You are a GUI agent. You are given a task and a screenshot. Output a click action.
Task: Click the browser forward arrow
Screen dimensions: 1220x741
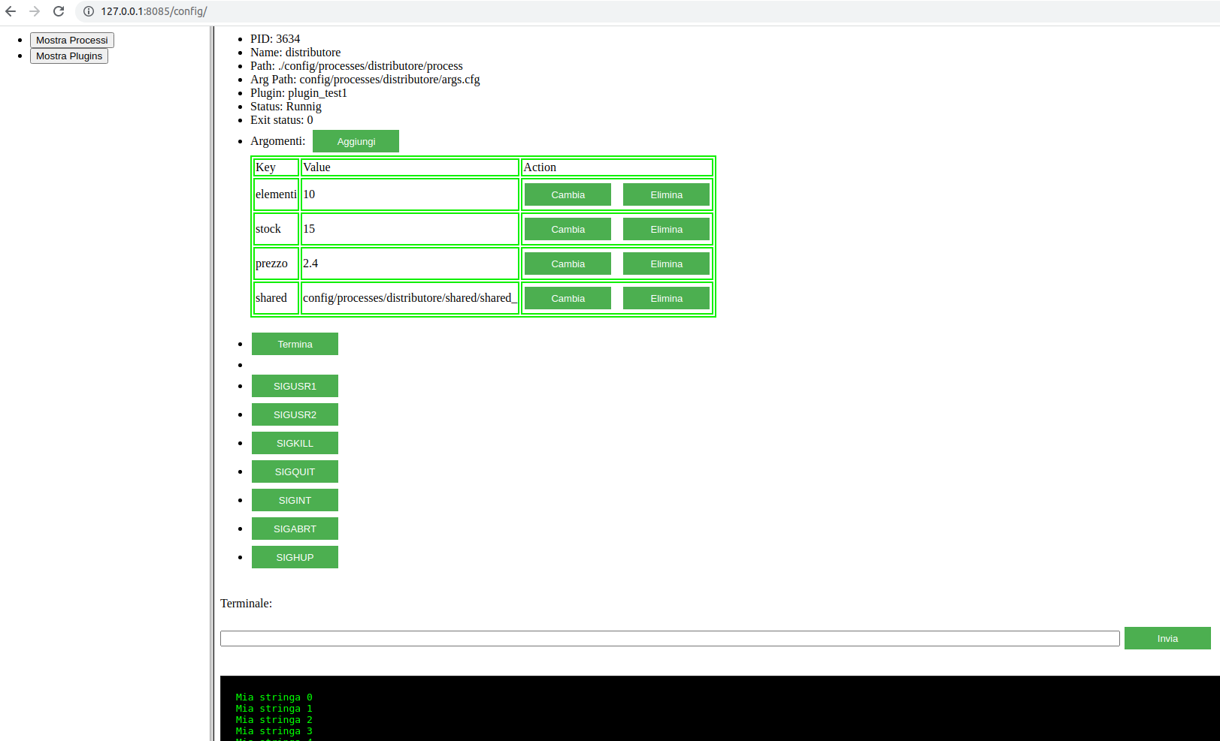point(35,11)
